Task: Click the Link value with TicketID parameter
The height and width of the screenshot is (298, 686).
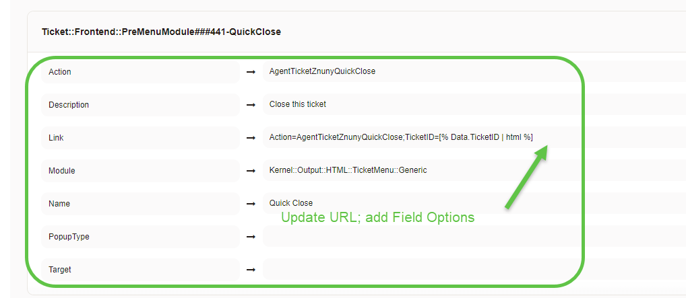Action: tap(401, 137)
